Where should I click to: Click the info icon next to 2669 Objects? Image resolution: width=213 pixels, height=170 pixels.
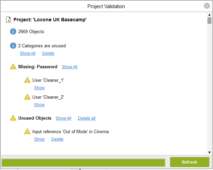[13, 31]
